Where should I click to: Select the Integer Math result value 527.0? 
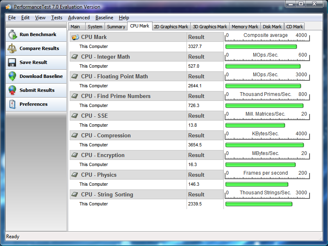(x=194, y=66)
